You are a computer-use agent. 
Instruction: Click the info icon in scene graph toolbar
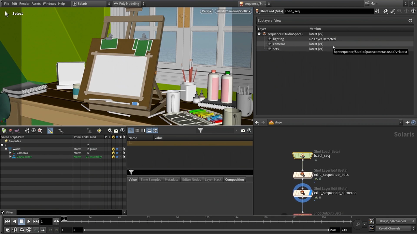[33, 130]
